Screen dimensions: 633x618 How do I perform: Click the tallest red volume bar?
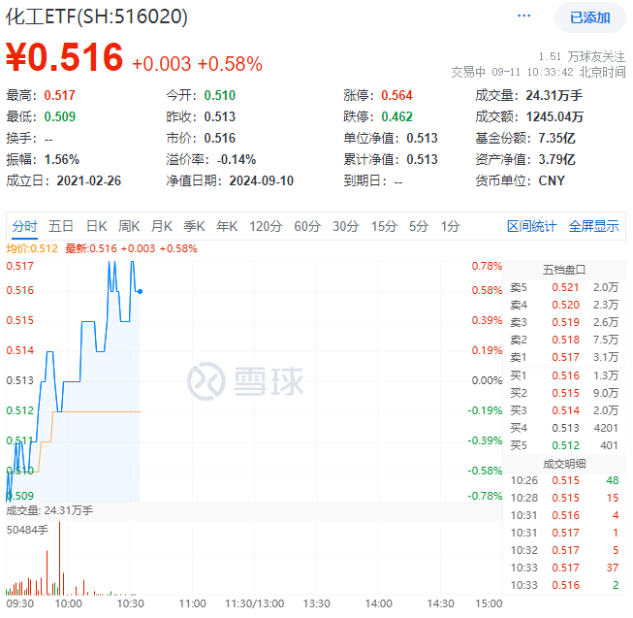pos(60,558)
